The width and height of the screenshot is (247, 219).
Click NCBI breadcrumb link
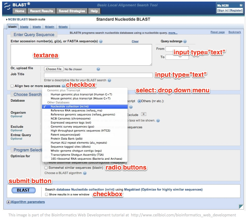pyautogui.click(x=12, y=19)
